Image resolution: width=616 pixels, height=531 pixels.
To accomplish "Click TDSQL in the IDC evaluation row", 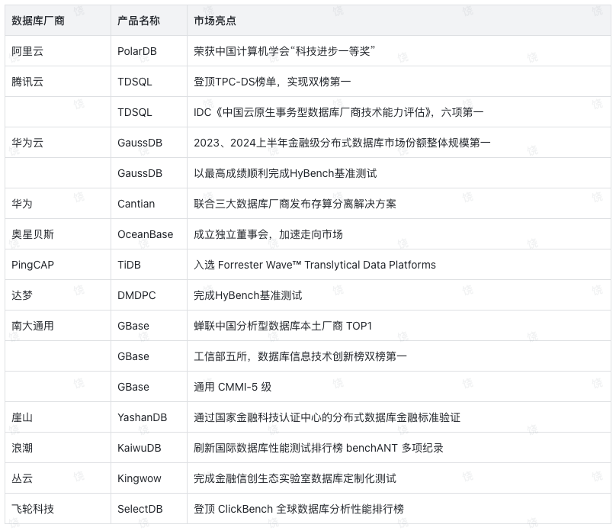I will coord(135,112).
